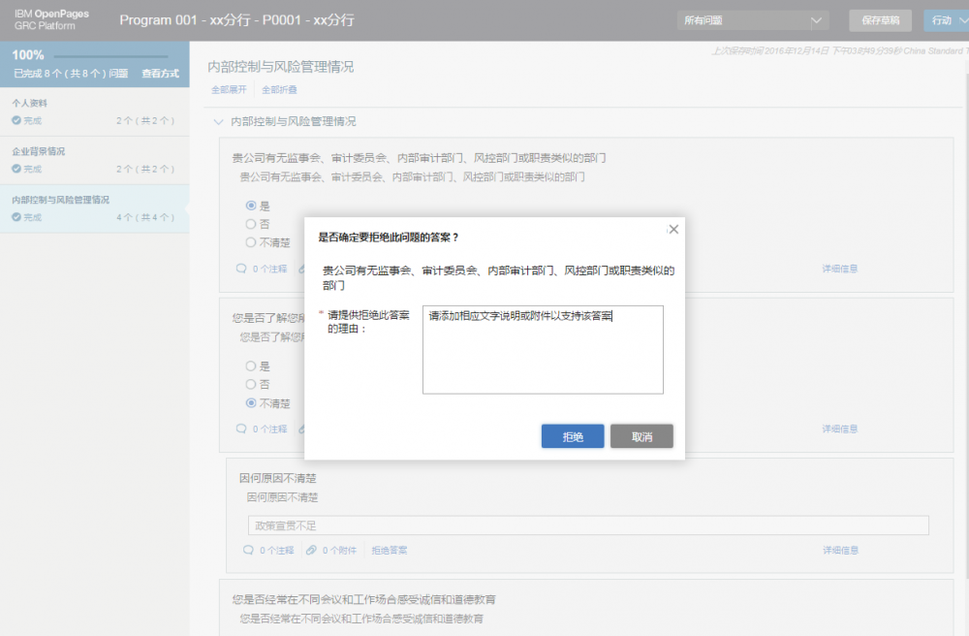Screen dimensions: 969x636
Task: Click the rejection reason text area
Action: tap(543, 350)
